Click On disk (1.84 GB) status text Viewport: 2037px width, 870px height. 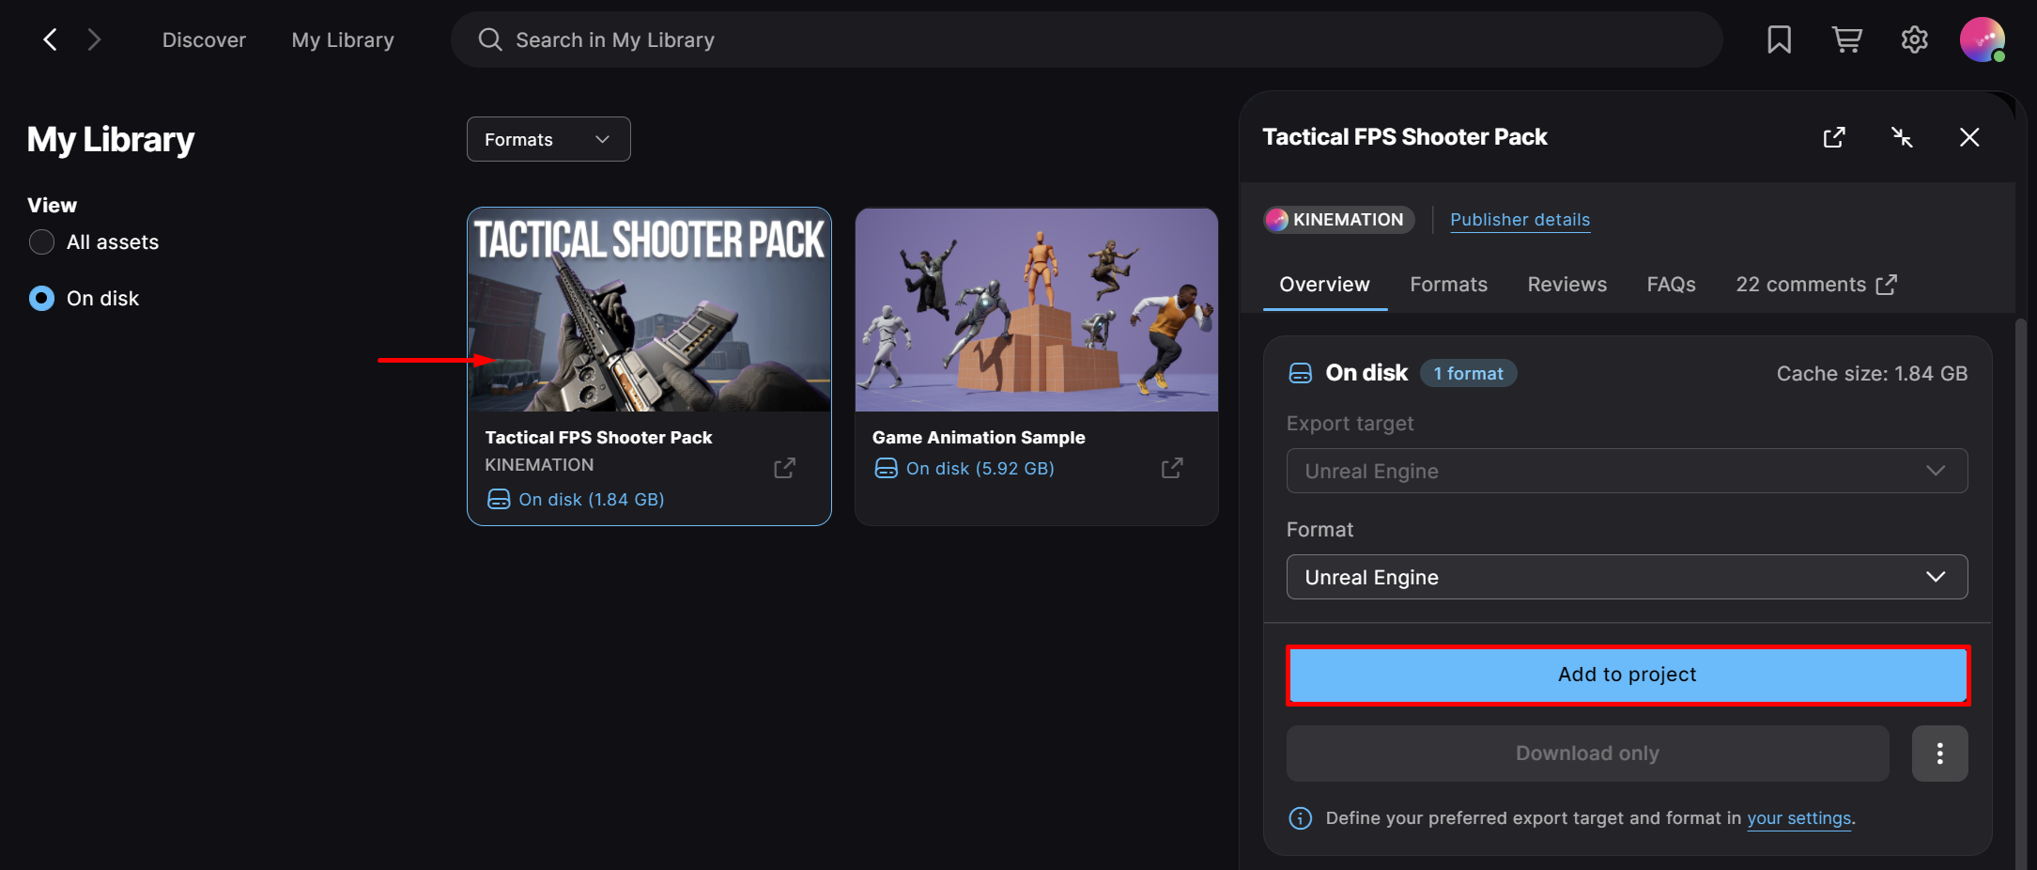coord(592,500)
